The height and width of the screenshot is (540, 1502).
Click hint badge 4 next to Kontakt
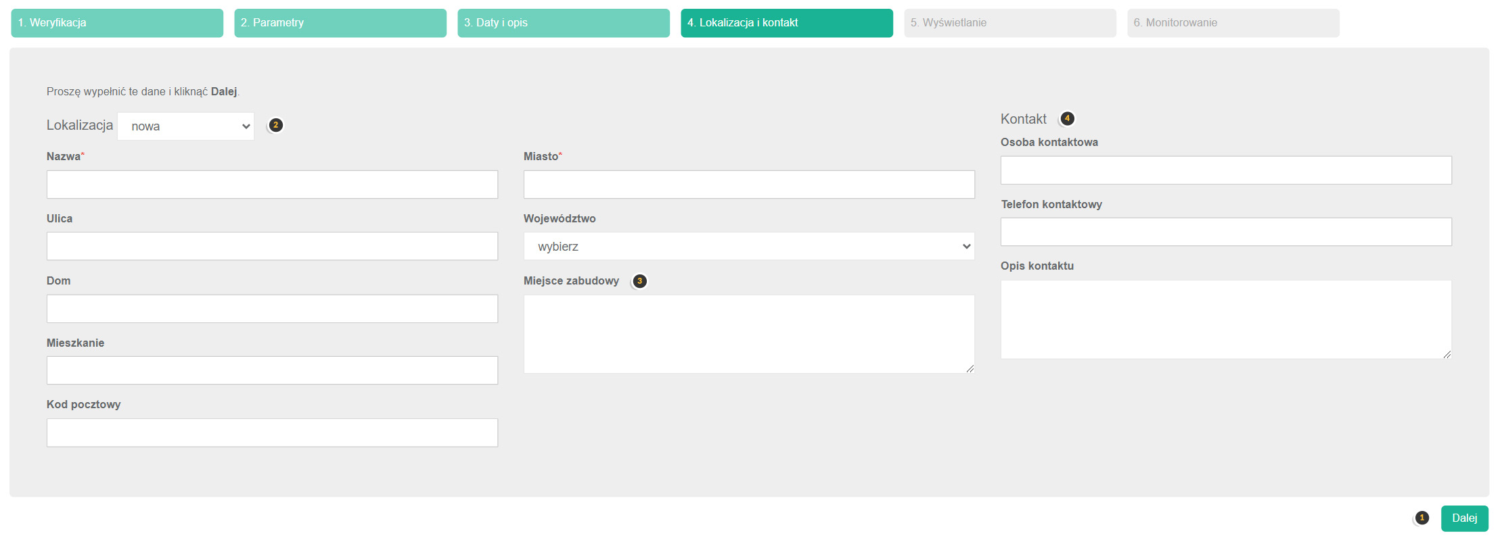point(1067,119)
